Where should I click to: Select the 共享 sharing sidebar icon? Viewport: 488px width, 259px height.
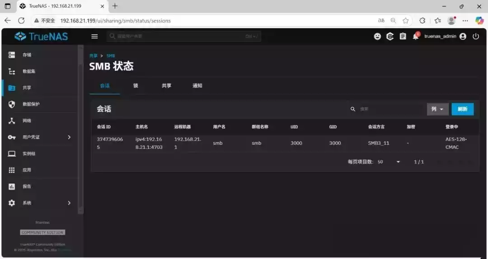11,88
